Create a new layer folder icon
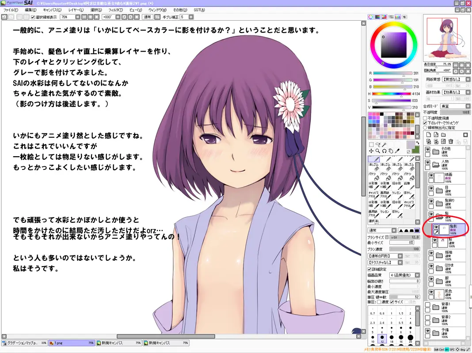 [x=443, y=135]
